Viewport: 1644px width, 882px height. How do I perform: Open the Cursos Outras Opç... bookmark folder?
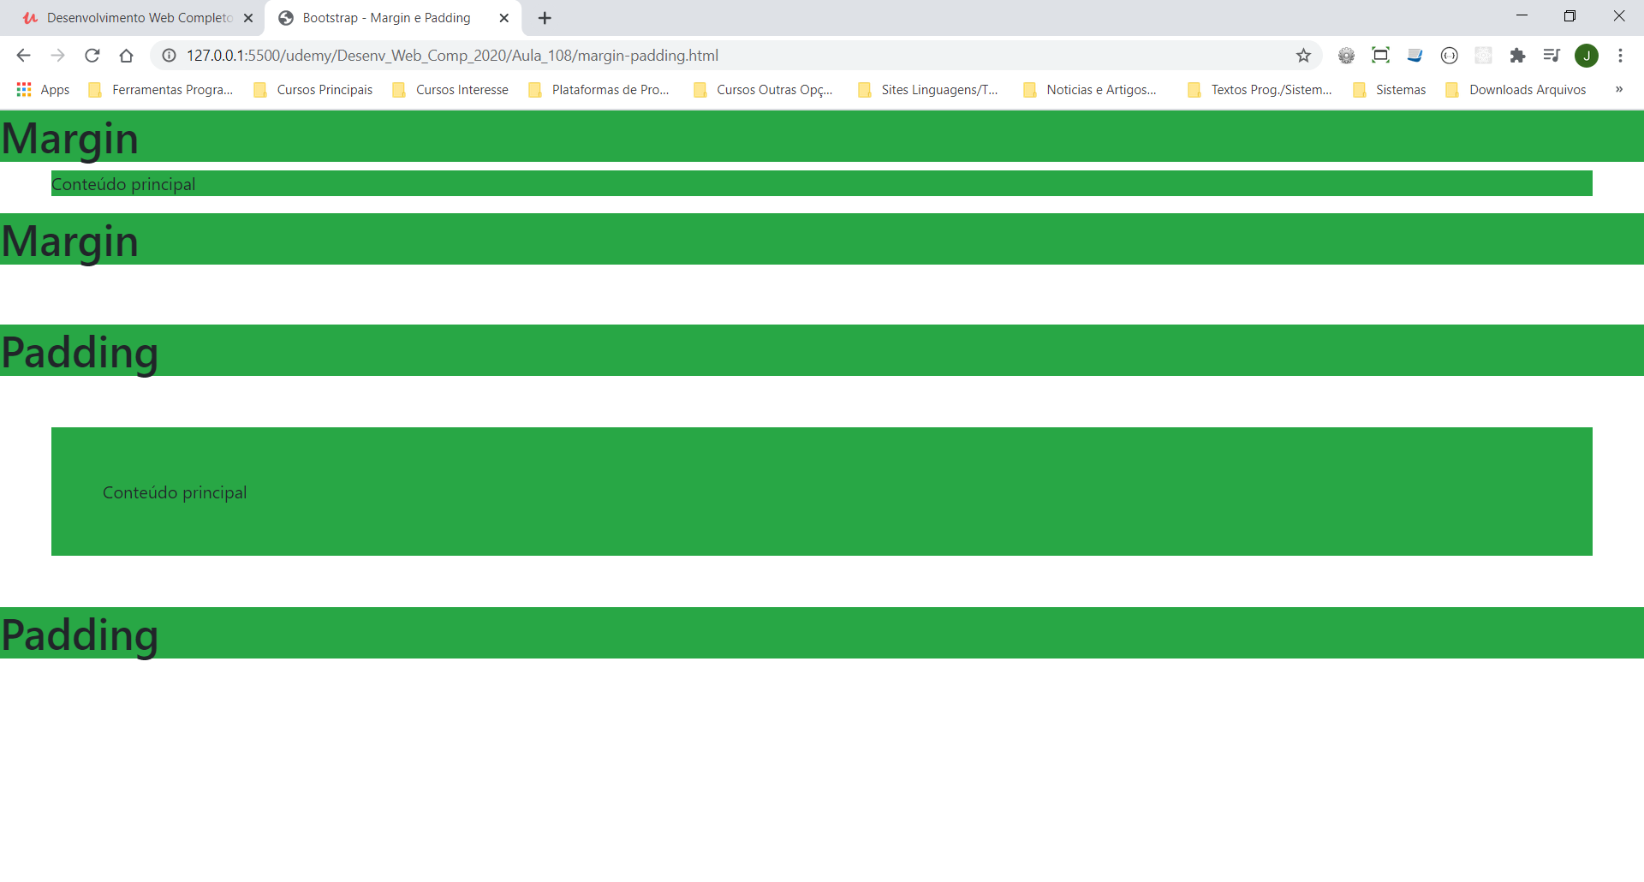tap(763, 90)
